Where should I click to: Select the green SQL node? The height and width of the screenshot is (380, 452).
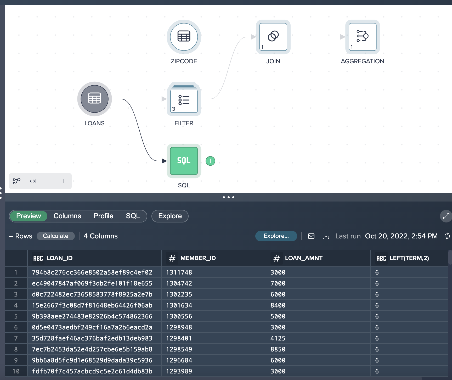pyautogui.click(x=184, y=161)
